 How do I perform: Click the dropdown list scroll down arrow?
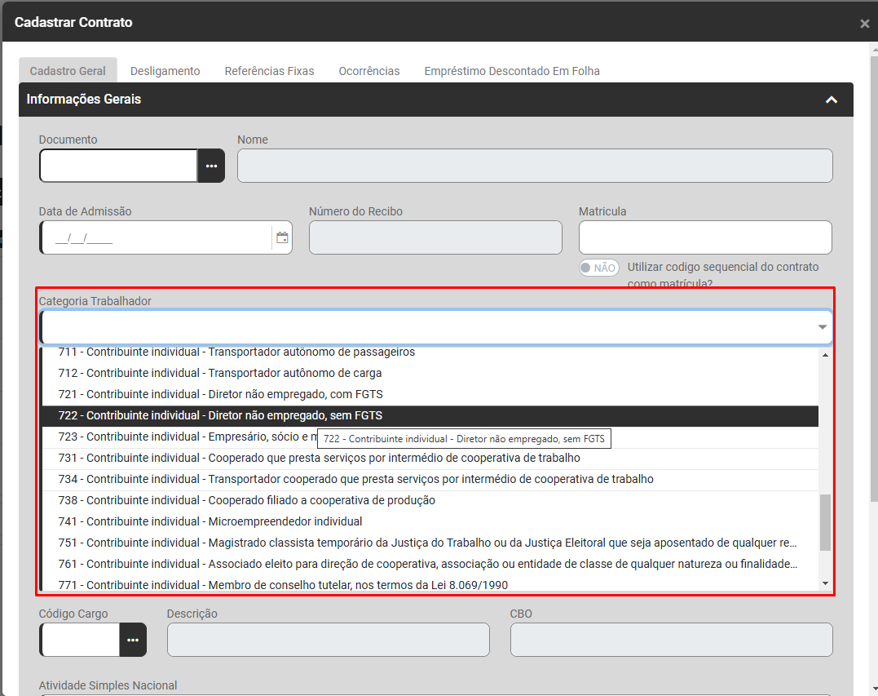point(825,583)
